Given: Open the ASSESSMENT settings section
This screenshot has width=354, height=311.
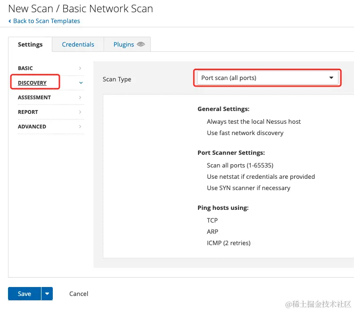Looking at the screenshot, I should point(34,97).
